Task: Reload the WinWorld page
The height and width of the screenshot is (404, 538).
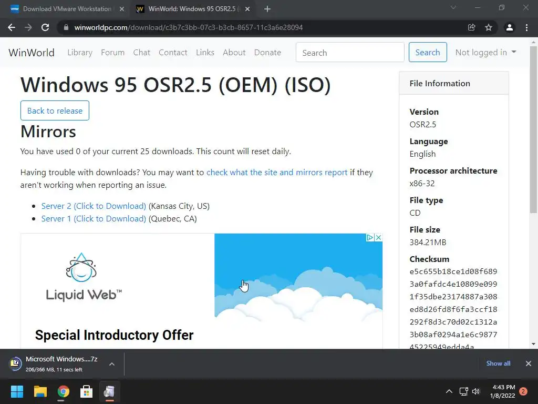Action: tap(45, 27)
